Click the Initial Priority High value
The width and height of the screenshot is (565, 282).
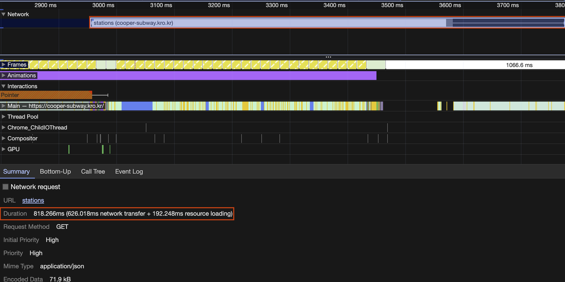pos(52,240)
